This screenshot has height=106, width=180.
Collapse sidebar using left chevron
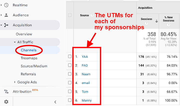55,102
